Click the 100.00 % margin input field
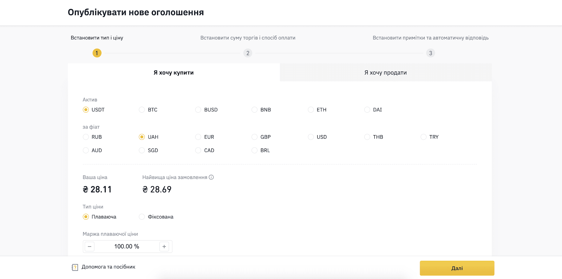Viewport: 562px width, 279px height. click(127, 246)
